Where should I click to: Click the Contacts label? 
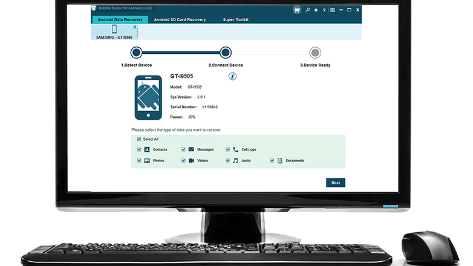pos(160,149)
